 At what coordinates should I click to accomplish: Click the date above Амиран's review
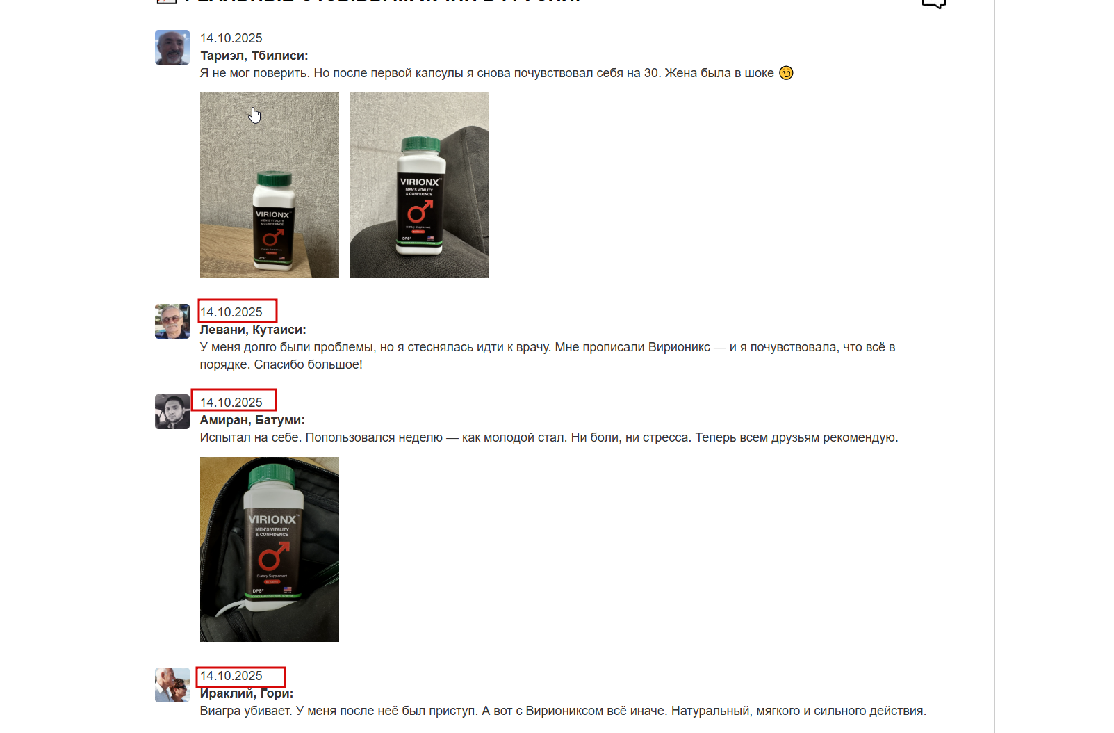(231, 403)
